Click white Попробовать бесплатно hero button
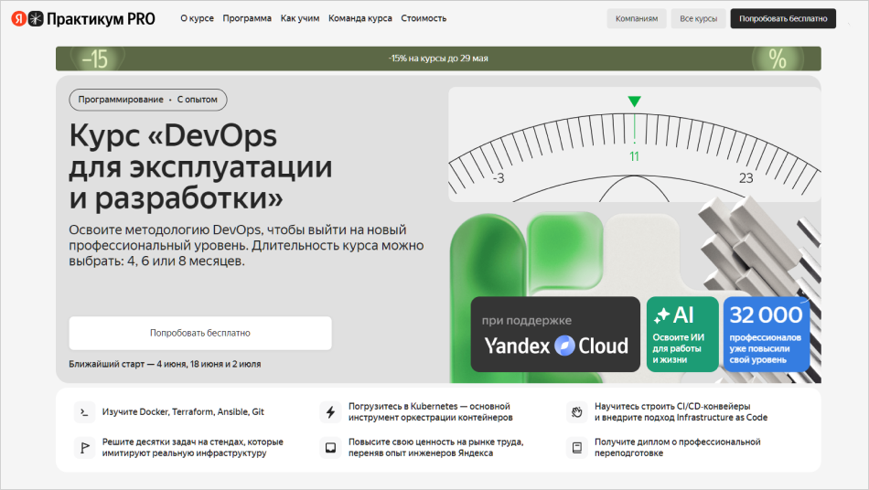This screenshot has width=869, height=490. click(x=200, y=333)
